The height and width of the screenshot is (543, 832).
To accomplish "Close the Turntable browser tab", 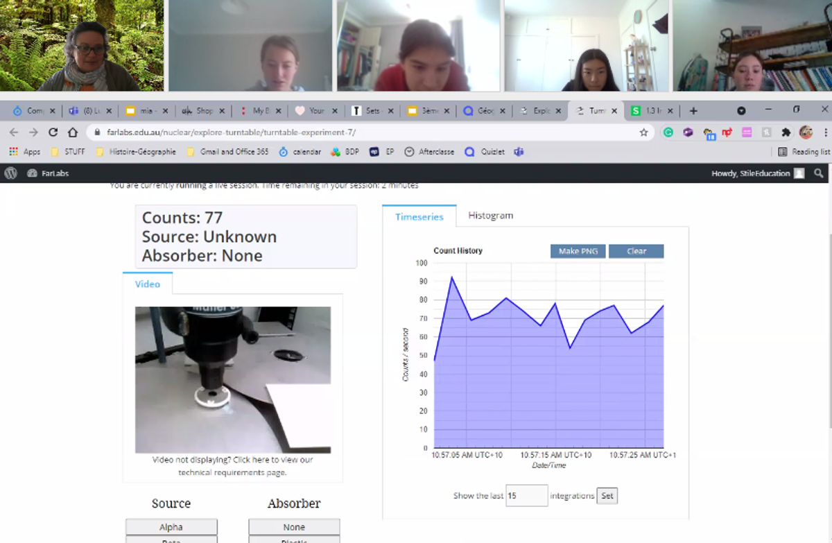I will [x=614, y=111].
